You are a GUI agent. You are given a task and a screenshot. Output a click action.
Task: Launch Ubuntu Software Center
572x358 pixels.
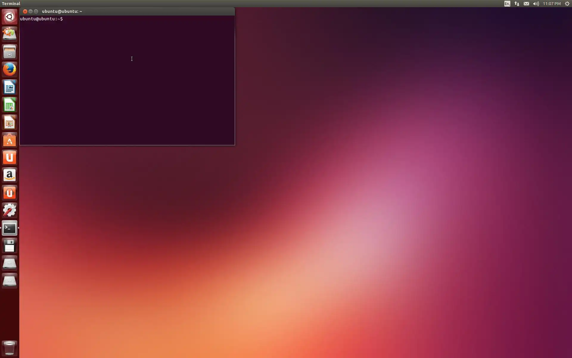pyautogui.click(x=10, y=140)
